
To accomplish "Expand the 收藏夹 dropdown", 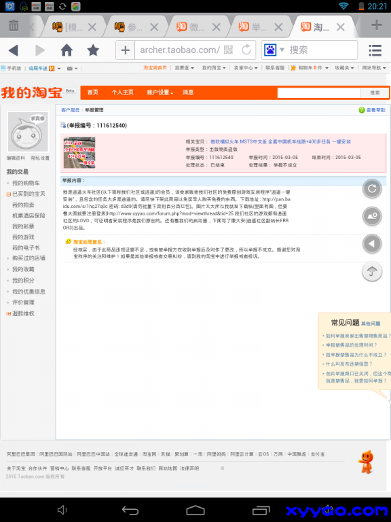I will (x=344, y=68).
